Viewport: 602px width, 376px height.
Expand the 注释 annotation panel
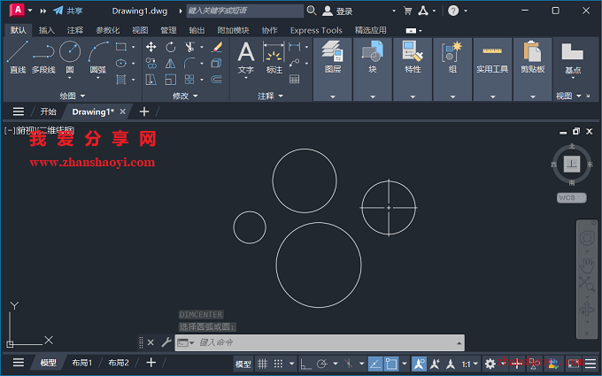click(x=270, y=96)
